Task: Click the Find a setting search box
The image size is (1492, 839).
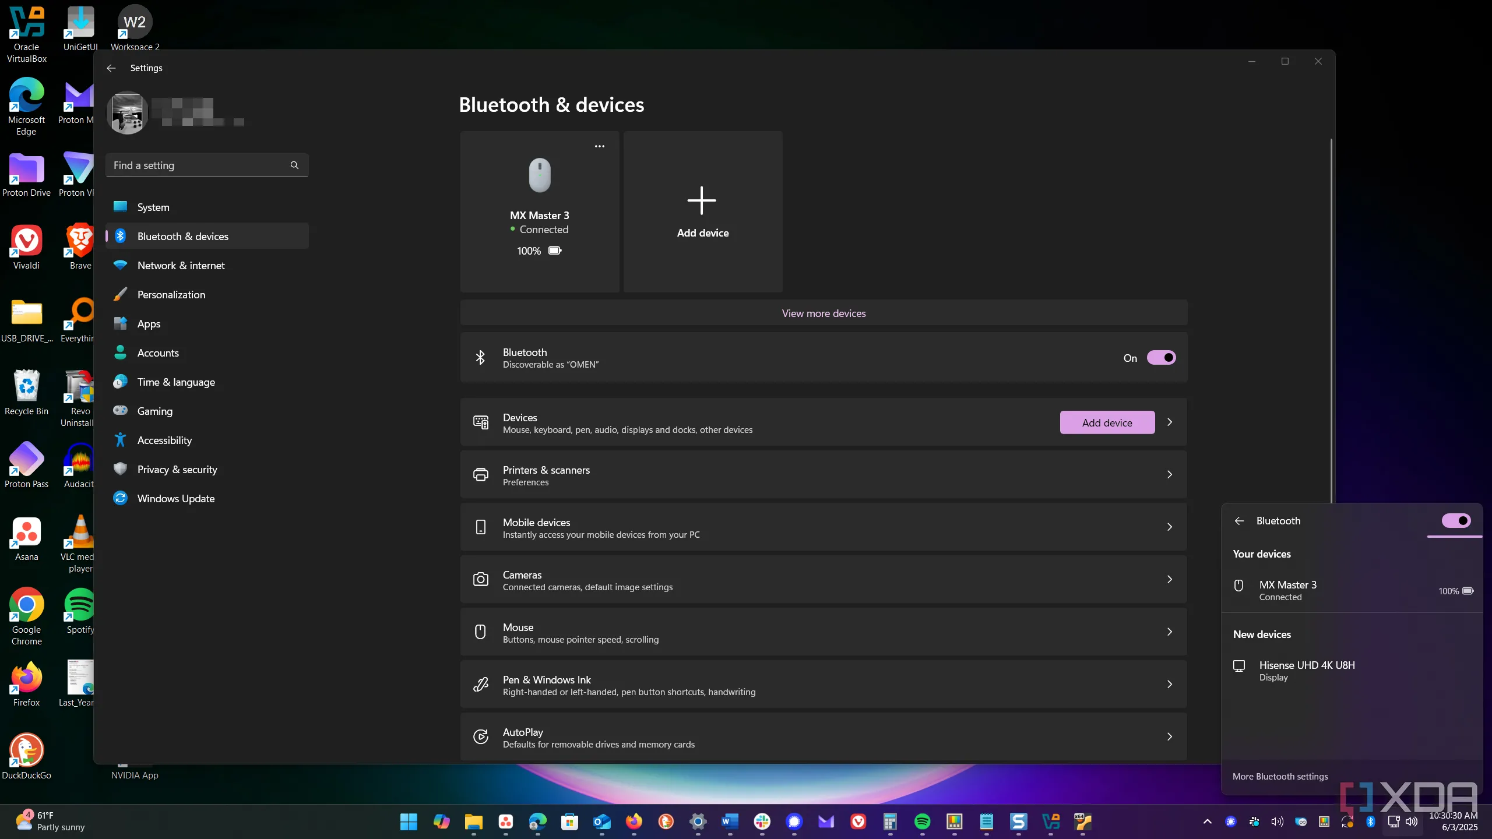Action: click(x=207, y=165)
